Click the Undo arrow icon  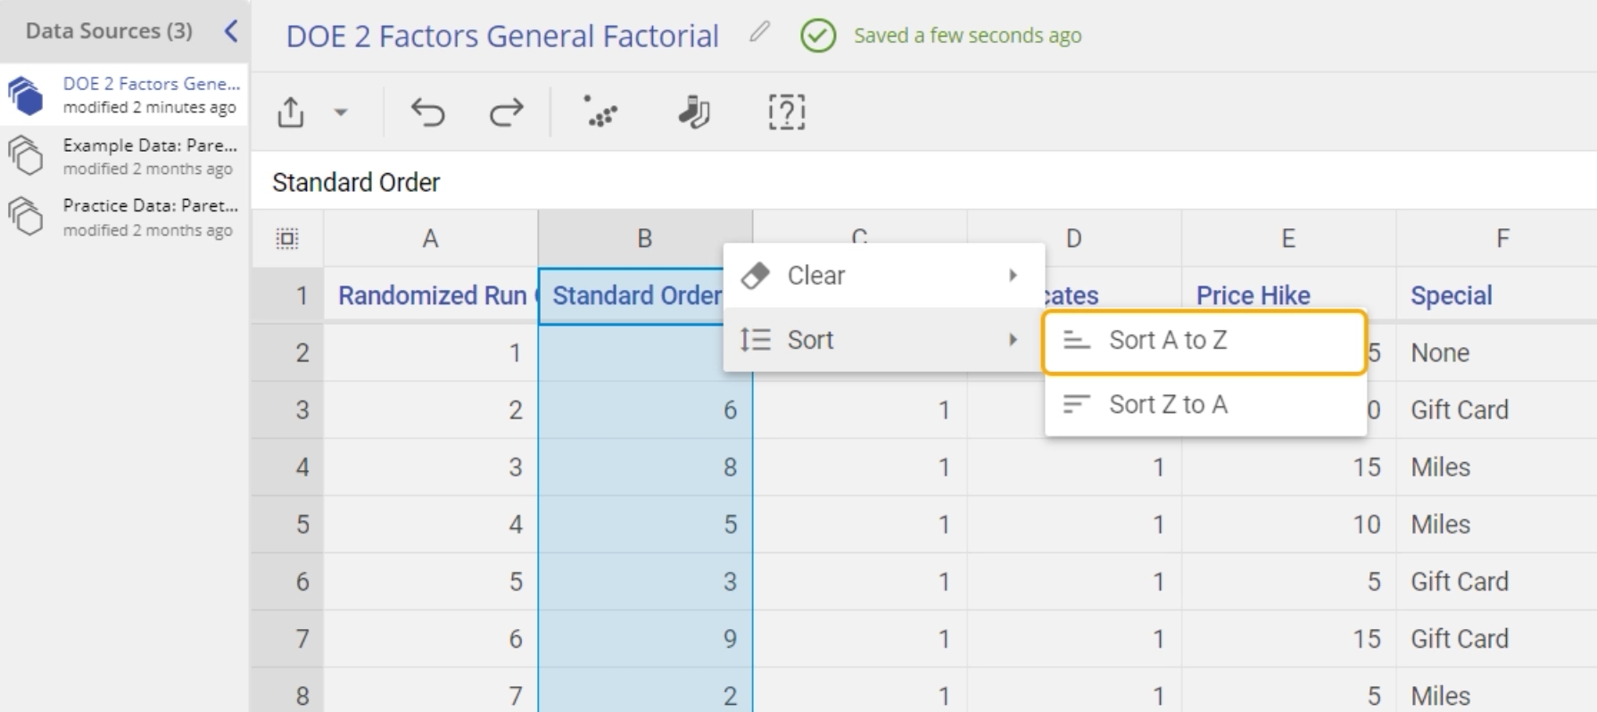pyautogui.click(x=427, y=112)
